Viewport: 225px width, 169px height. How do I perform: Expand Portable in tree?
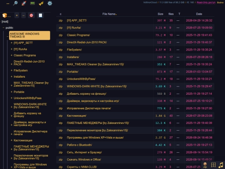click(x=12, y=92)
